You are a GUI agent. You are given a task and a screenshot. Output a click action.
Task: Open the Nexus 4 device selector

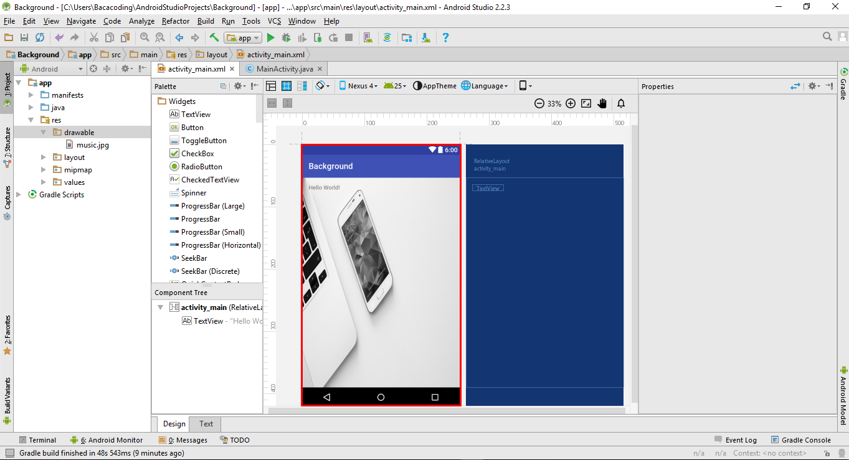358,86
